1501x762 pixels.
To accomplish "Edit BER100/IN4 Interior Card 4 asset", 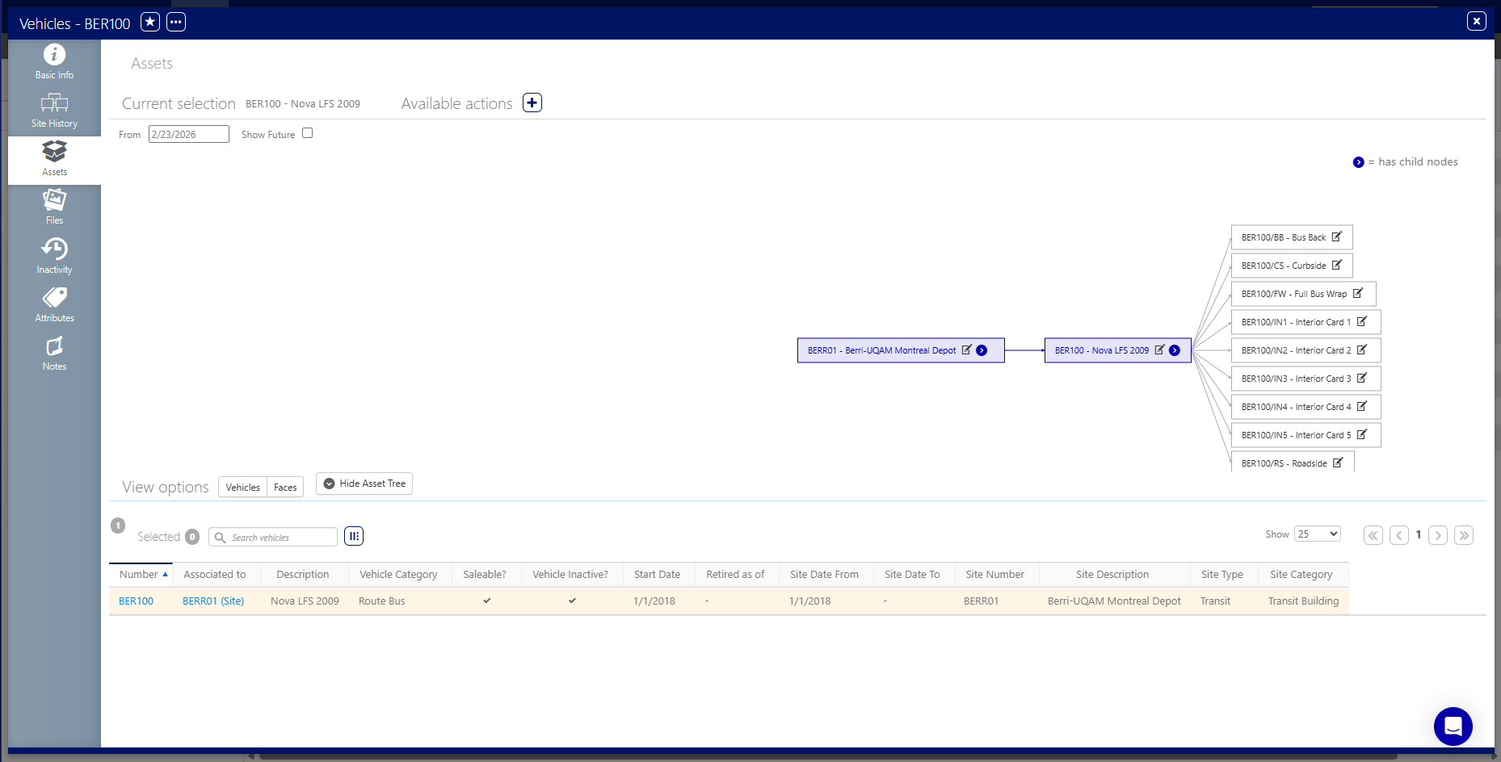I will point(1361,406).
